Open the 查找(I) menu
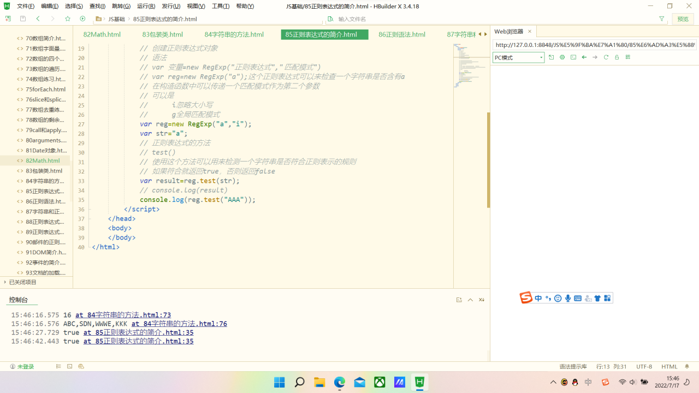 pyautogui.click(x=97, y=6)
